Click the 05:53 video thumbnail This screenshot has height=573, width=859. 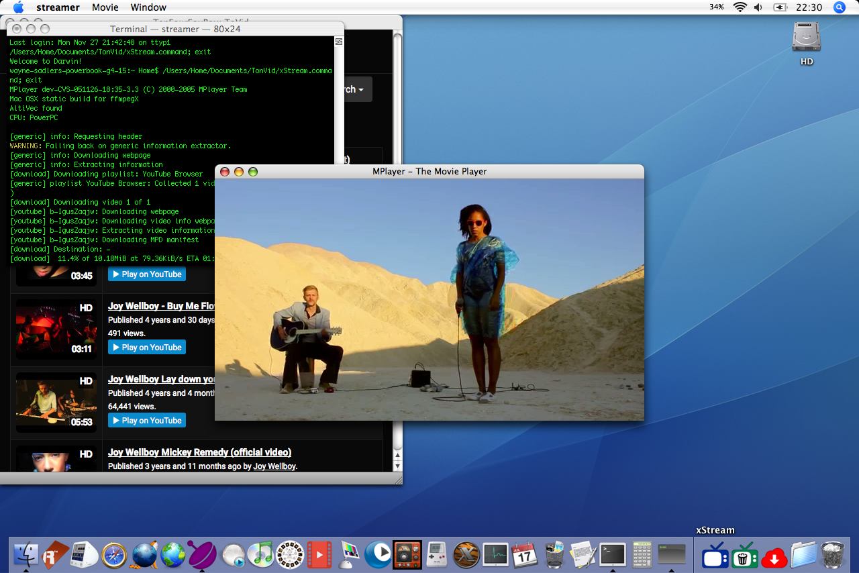click(x=56, y=402)
